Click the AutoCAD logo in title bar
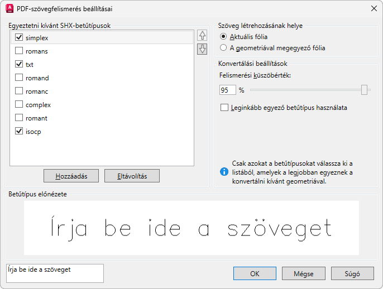The image size is (383, 289). tap(9, 8)
